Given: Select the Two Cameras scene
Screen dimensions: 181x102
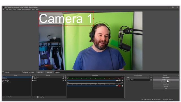Looking at the screenshot, I should click(16, 80).
